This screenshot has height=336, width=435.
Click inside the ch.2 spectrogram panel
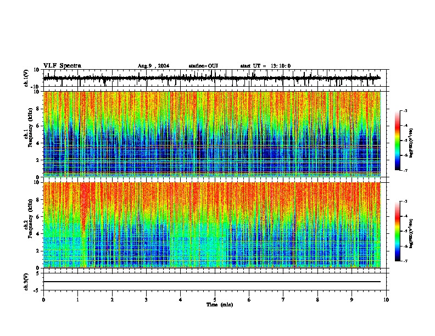tap(212, 225)
